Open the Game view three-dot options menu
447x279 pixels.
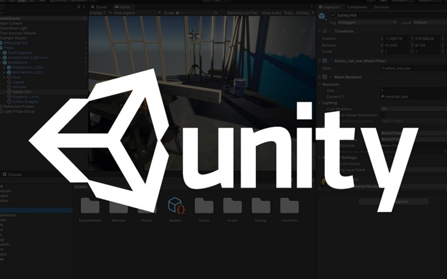coord(312,7)
